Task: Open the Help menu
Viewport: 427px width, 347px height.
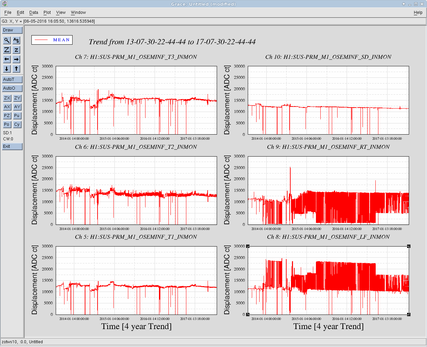Action: [x=418, y=13]
